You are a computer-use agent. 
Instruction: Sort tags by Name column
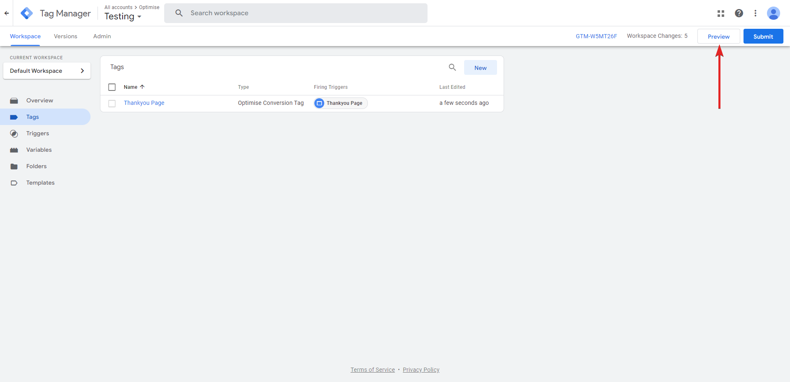pos(131,87)
